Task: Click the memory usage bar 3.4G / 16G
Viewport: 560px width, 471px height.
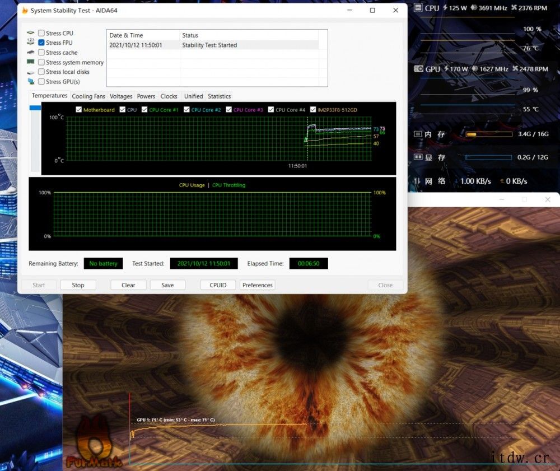Action: [488, 134]
